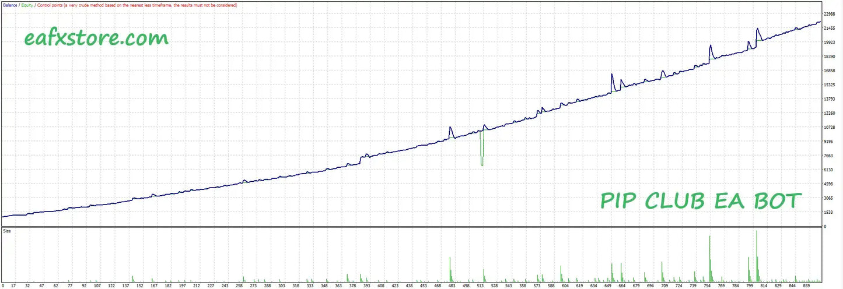This screenshot has height=289, width=843.
Task: Click the 1533 value on the price axis
Action: click(828, 213)
